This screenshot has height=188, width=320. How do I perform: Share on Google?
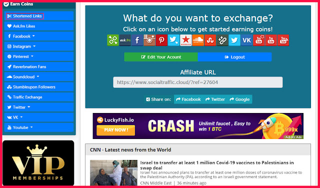pyautogui.click(x=239, y=99)
